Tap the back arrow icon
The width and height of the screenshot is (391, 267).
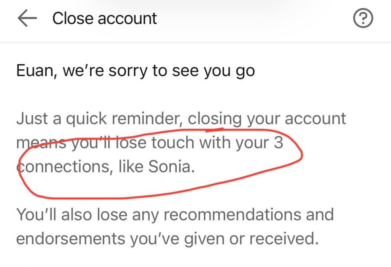(27, 19)
